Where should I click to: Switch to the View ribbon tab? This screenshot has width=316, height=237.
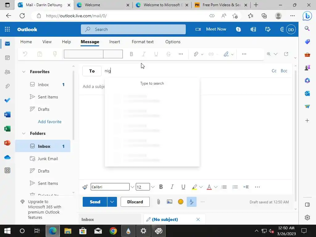[47, 42]
